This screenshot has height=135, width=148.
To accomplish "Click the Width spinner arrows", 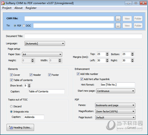I will click(x=60, y=61).
